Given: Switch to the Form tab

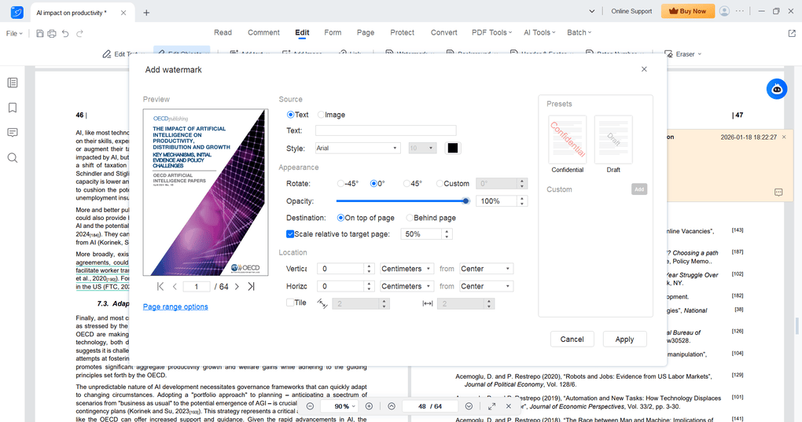Looking at the screenshot, I should pyautogui.click(x=333, y=32).
